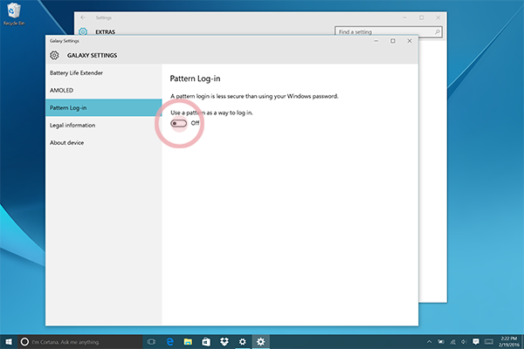Screen dimensions: 524x349
Task: Click Find a setting search box
Action: 389,31
